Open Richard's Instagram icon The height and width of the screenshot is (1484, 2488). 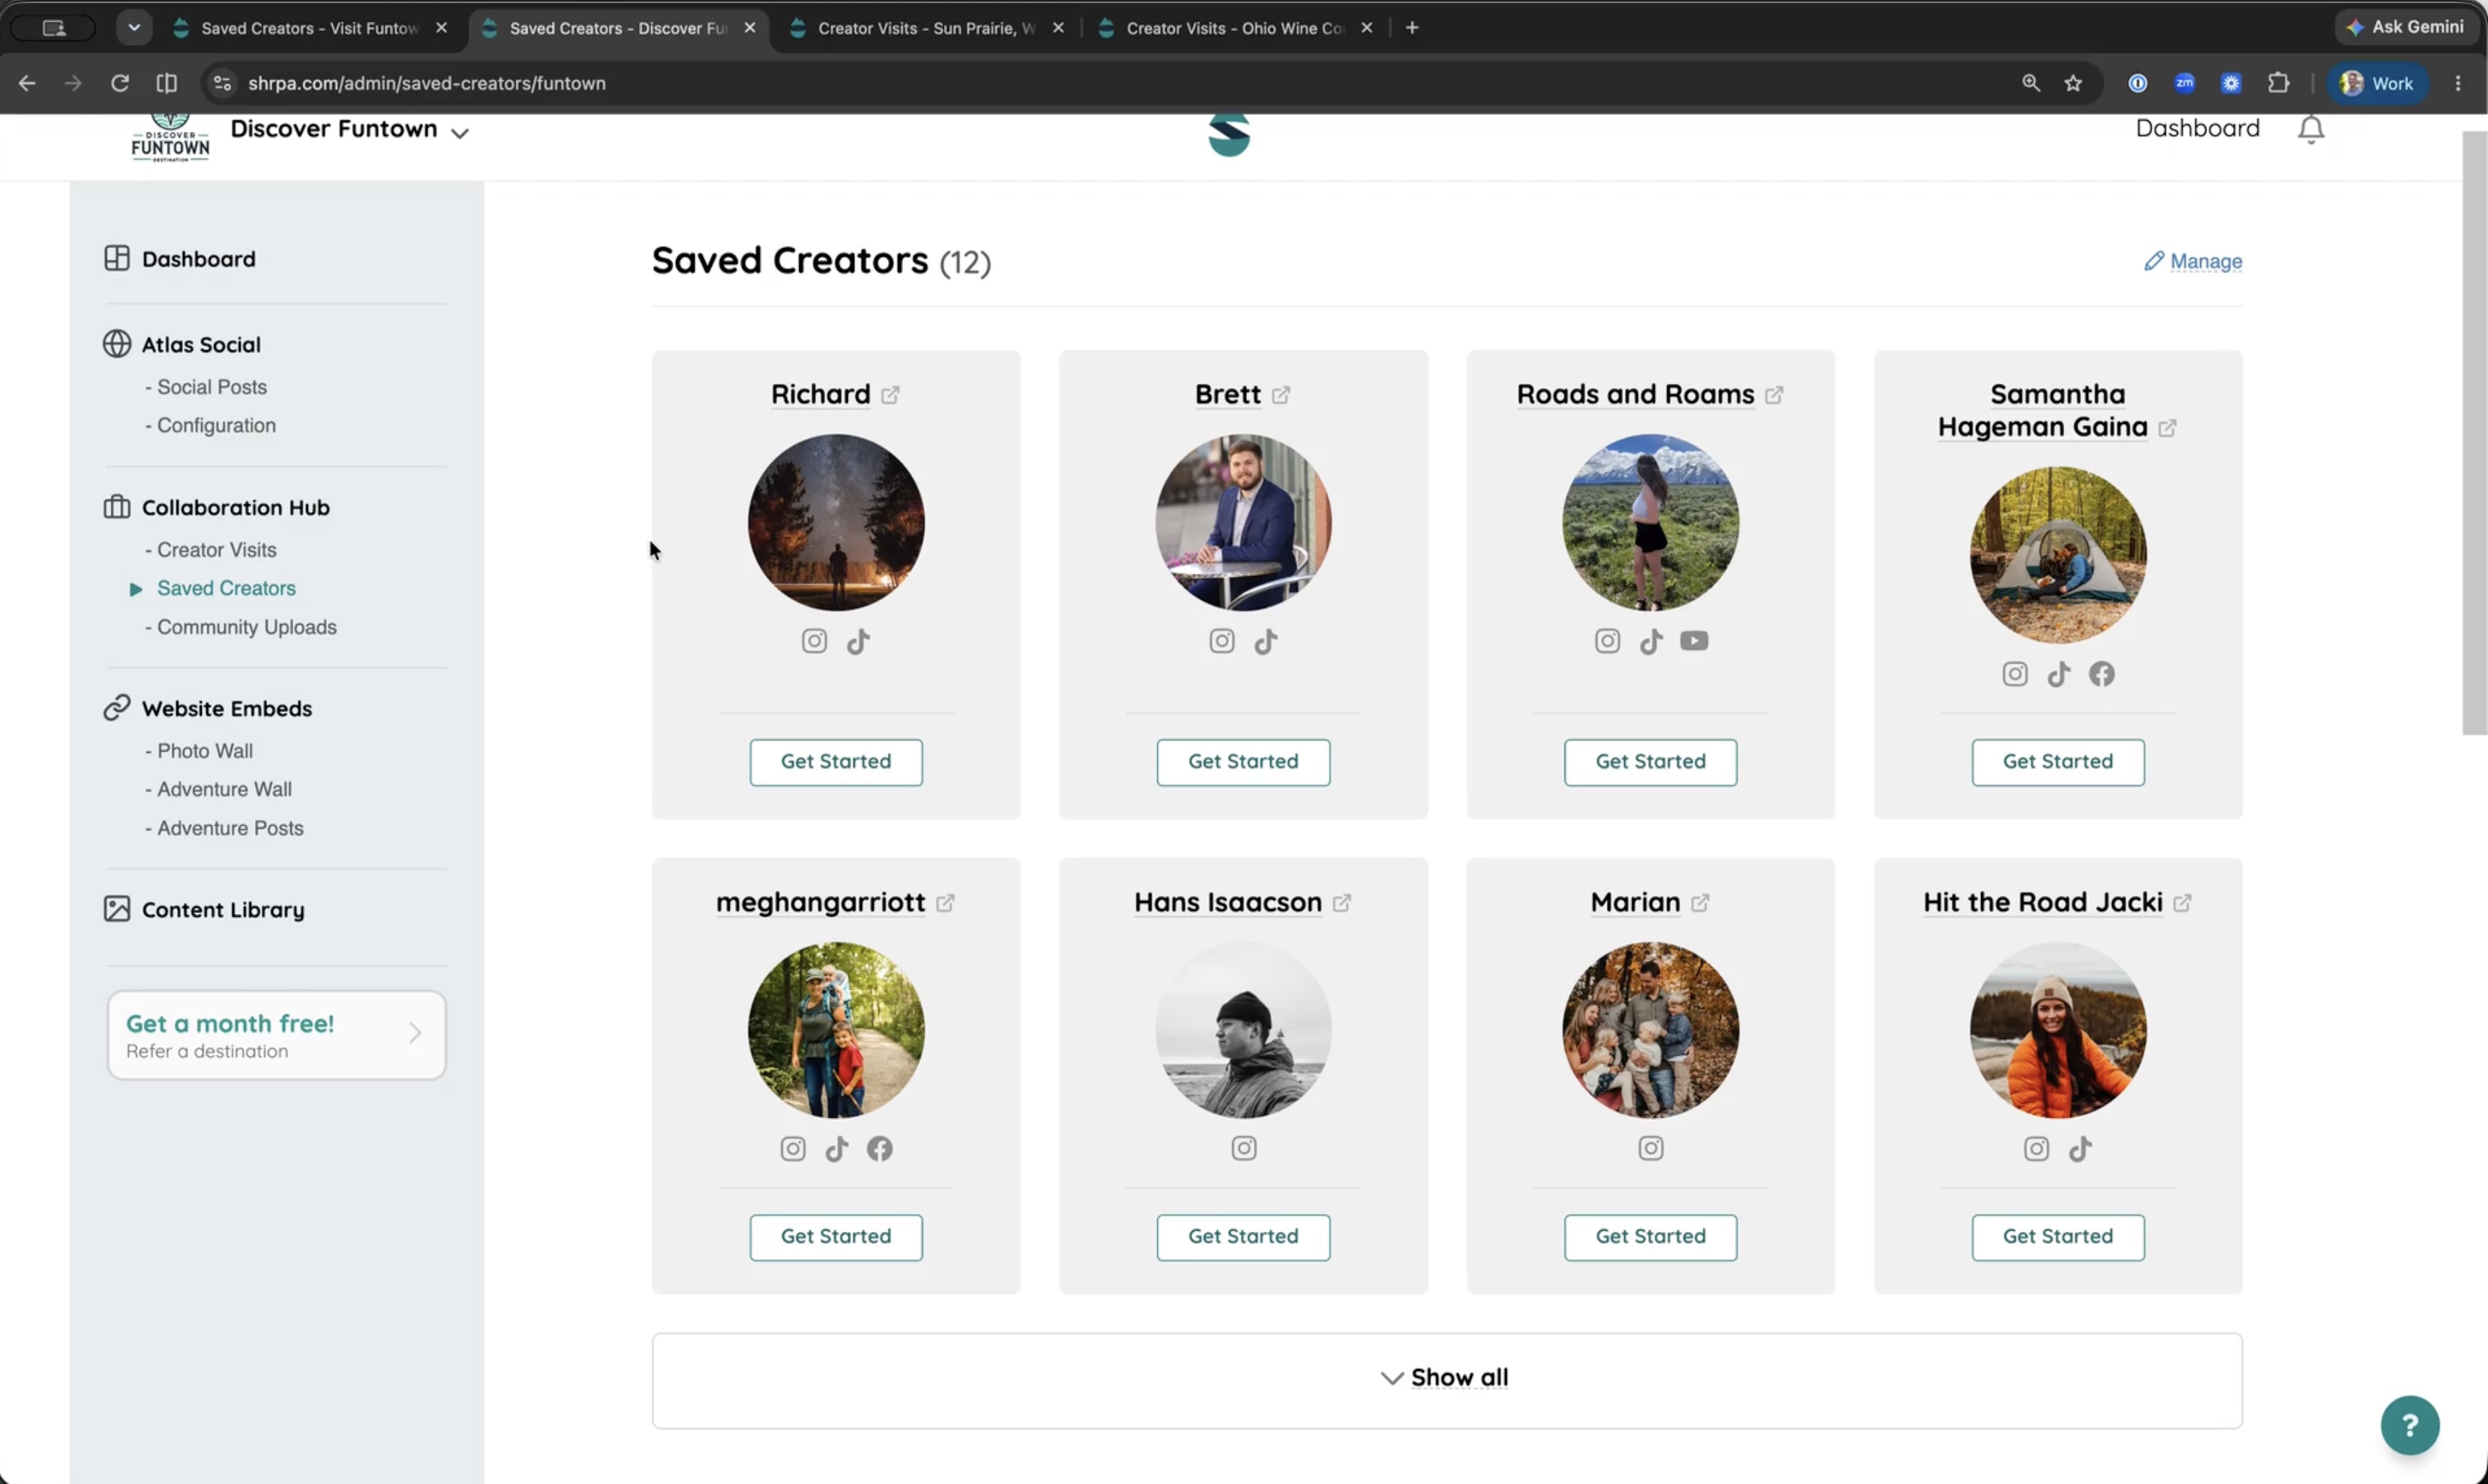tap(814, 641)
